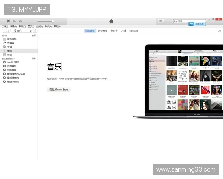The image size is (223, 179).
Task: Select 最近添加 in library sidebar
Action: point(19,39)
